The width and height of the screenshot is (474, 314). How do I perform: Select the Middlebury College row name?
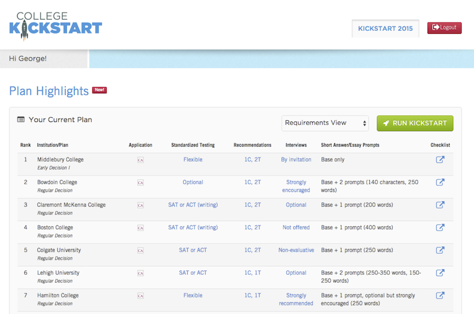[x=60, y=159]
